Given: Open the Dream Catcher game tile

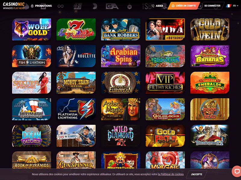Looking at the screenshot, I should 32,136.
